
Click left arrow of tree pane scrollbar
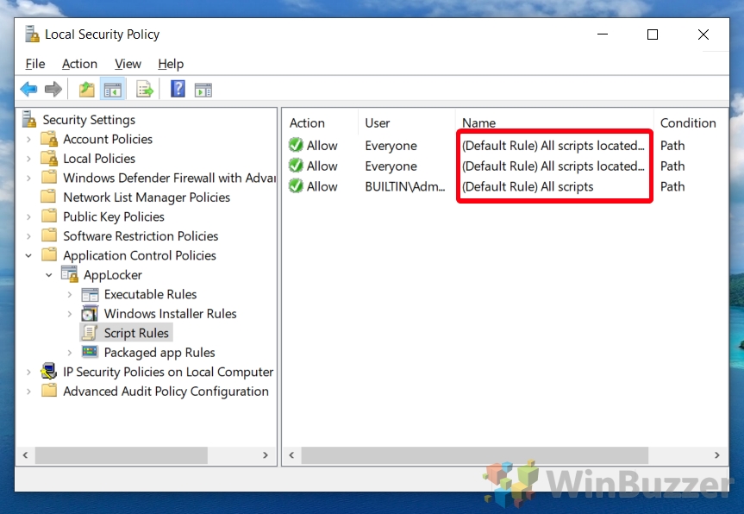click(26, 455)
